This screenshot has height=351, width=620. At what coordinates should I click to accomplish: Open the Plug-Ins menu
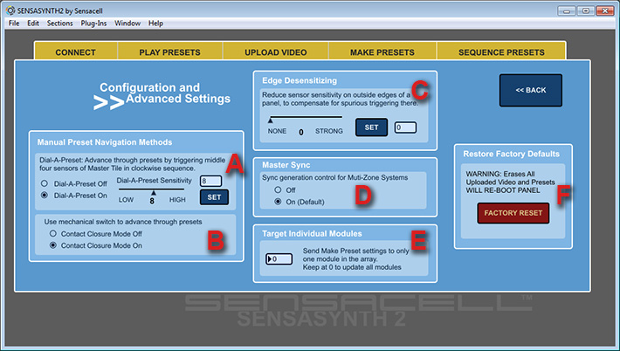pyautogui.click(x=93, y=24)
